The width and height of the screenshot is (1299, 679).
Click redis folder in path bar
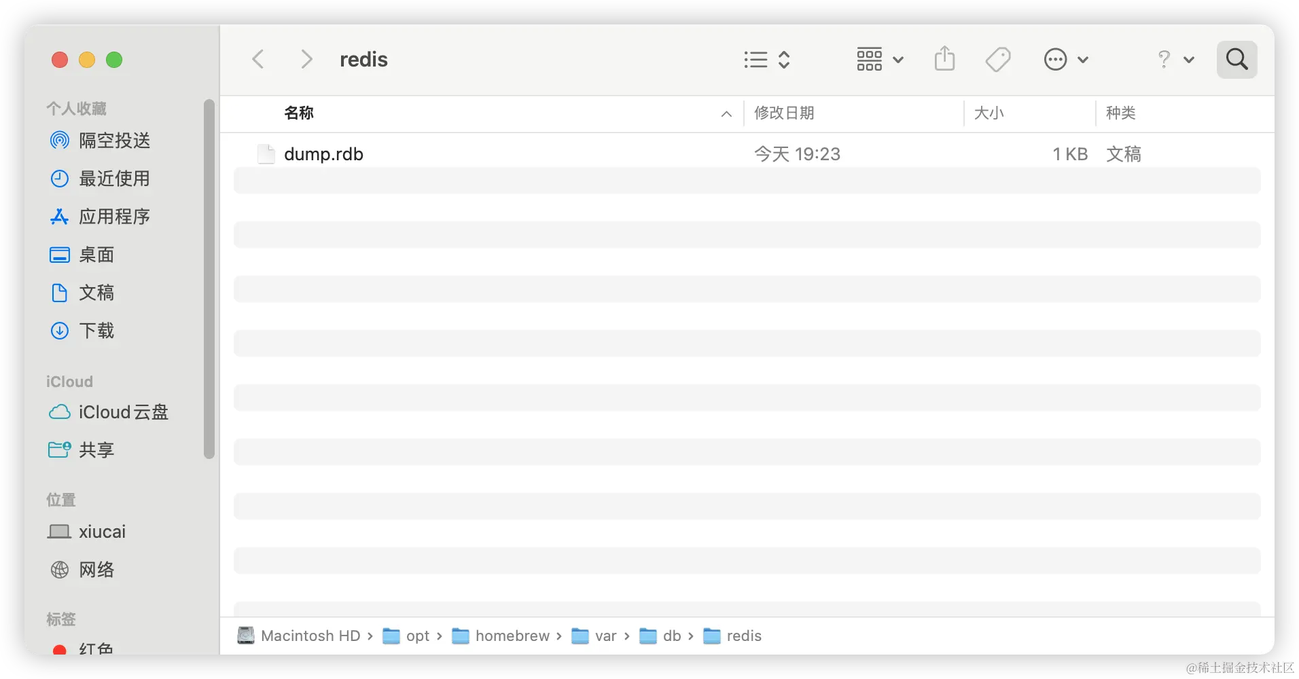(x=732, y=636)
